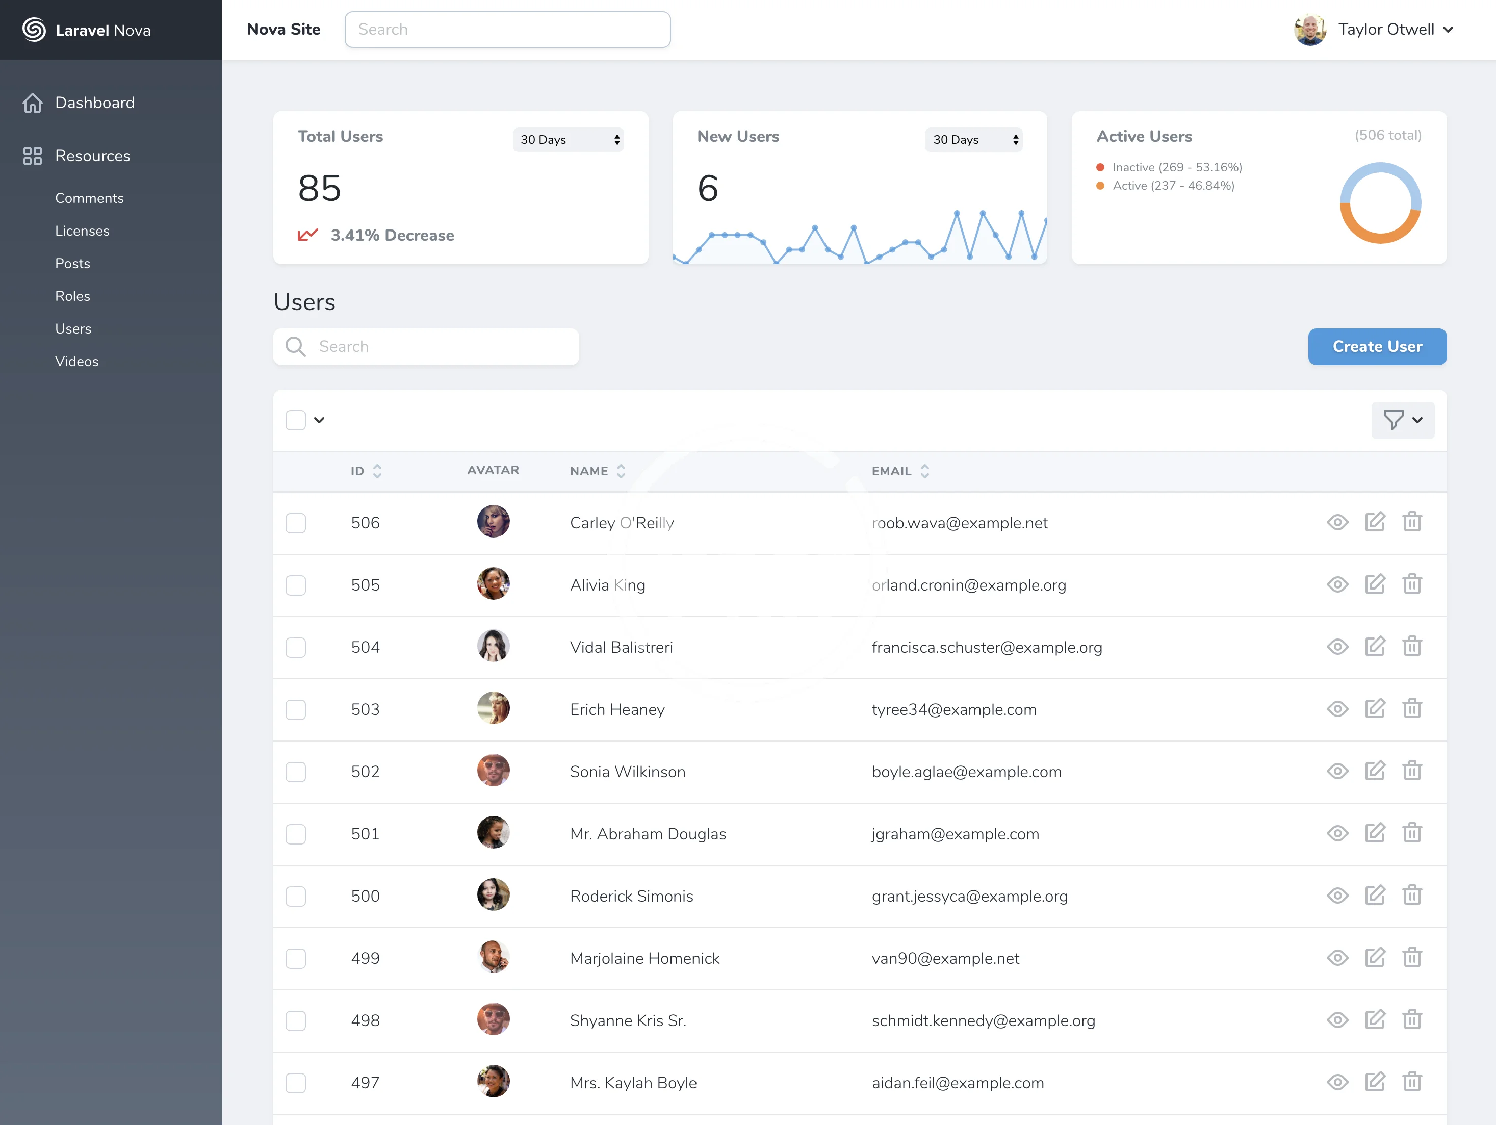Edit user 498 Shyanne Kris Sr.

tap(1375, 1019)
